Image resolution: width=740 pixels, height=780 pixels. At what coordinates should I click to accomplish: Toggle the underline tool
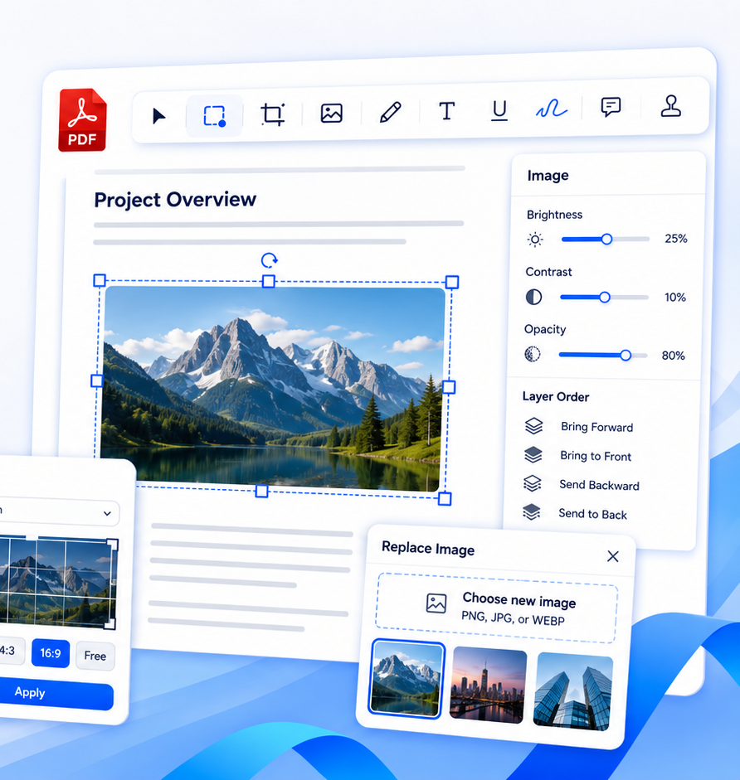(499, 110)
